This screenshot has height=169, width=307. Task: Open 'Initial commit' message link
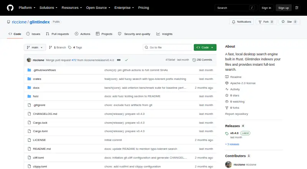coord(113,140)
